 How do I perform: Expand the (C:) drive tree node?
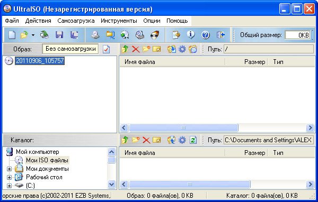click(x=9, y=186)
